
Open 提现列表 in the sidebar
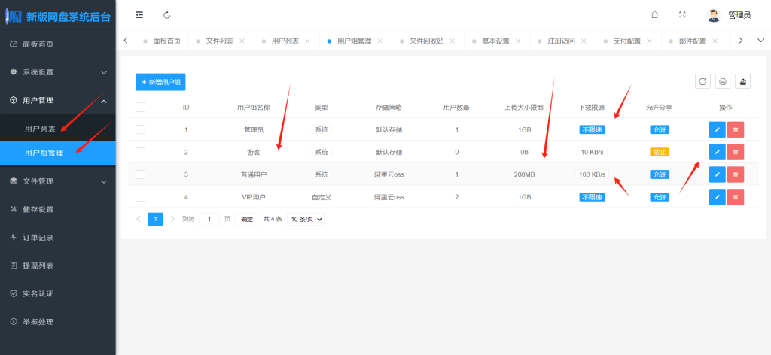(57, 265)
